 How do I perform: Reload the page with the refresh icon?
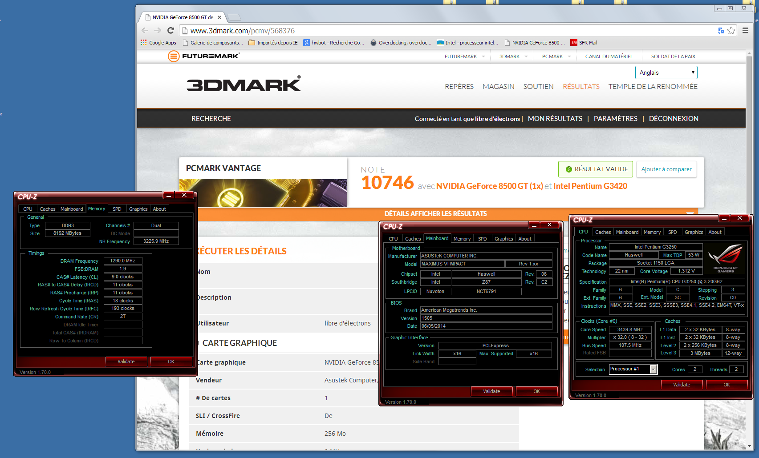click(170, 30)
